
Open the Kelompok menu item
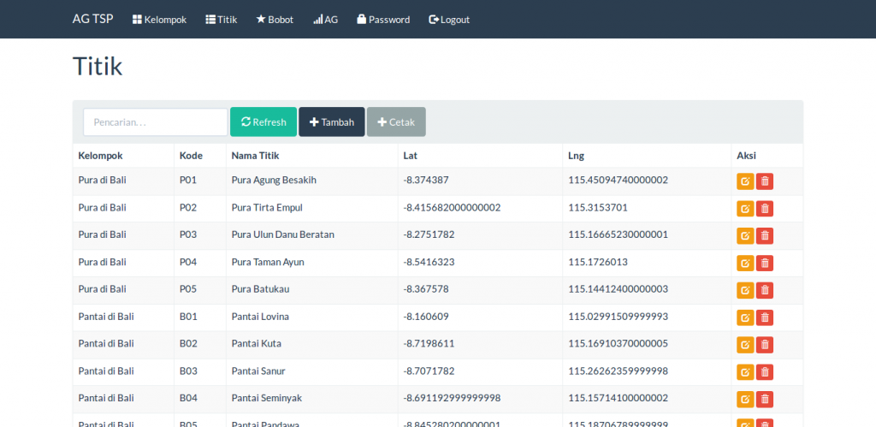pyautogui.click(x=159, y=20)
